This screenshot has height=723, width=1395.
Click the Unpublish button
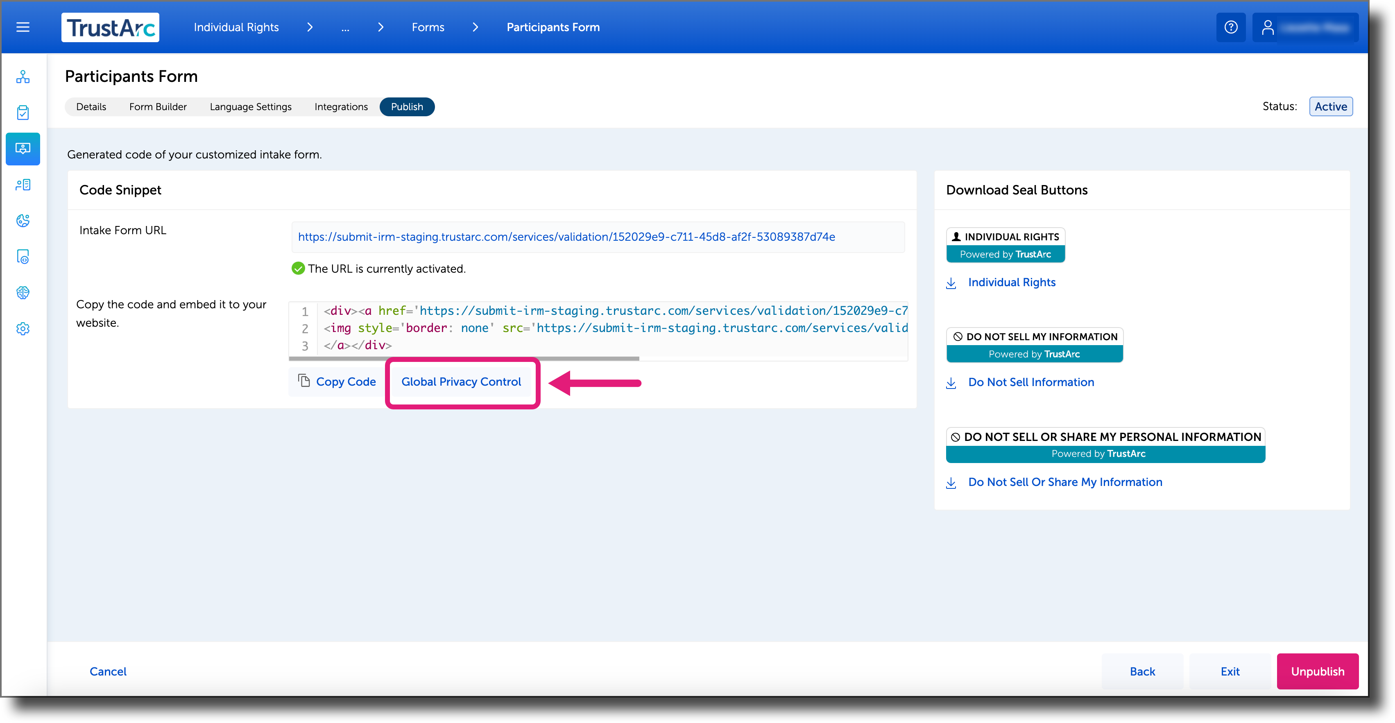coord(1318,671)
